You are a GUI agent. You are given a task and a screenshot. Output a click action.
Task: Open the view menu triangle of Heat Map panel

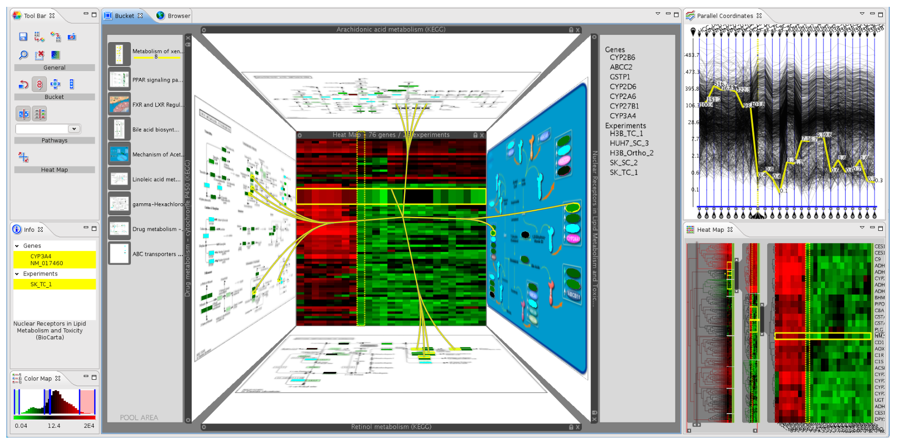tap(862, 227)
